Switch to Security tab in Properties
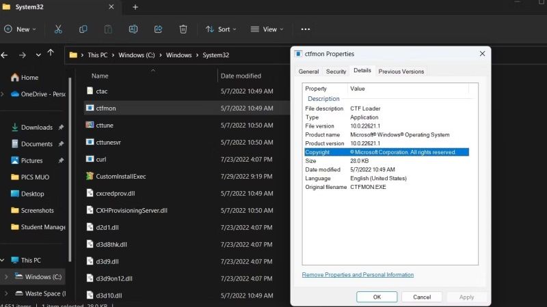 point(336,72)
